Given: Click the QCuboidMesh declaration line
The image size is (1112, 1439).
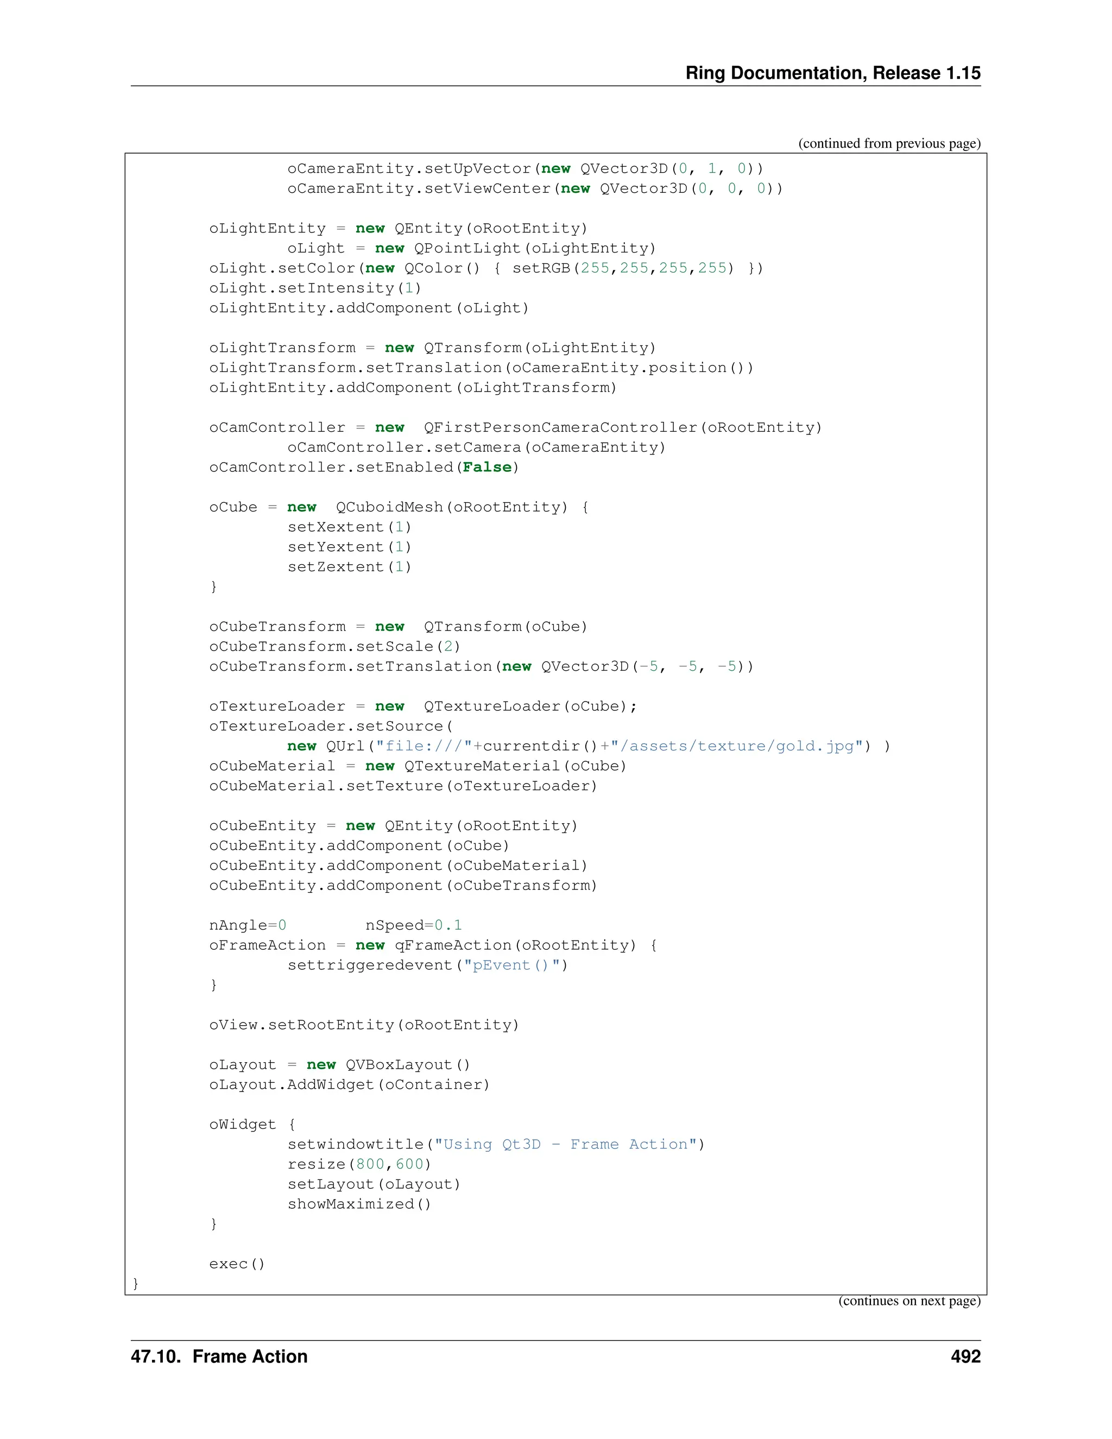Looking at the screenshot, I should coord(399,507).
